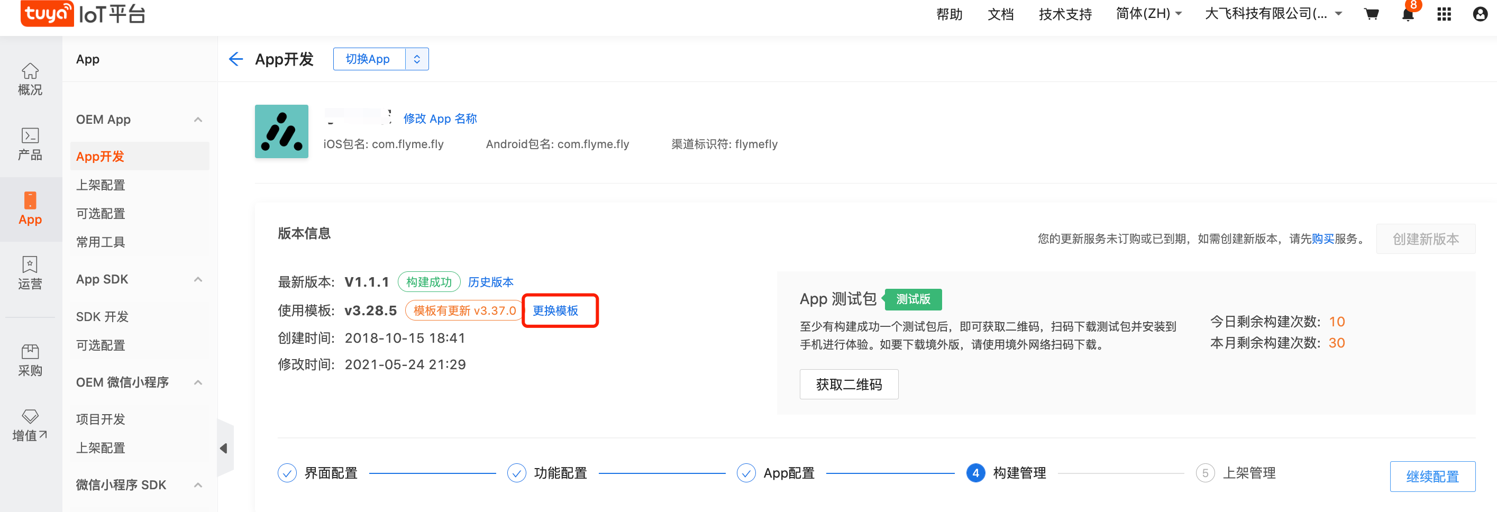
Task: Open the 切换App dropdown
Action: click(x=381, y=59)
